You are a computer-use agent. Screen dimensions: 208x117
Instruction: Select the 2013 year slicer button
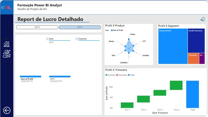(x=37, y=27)
